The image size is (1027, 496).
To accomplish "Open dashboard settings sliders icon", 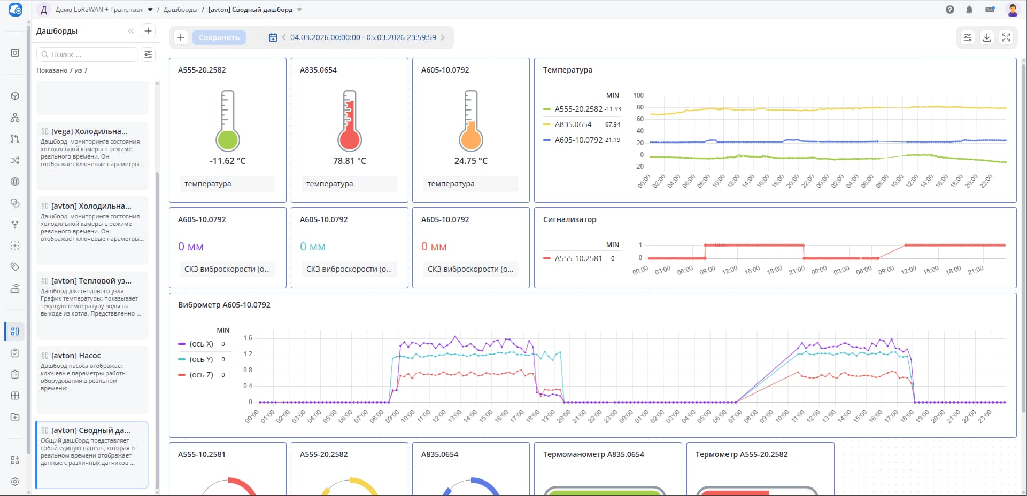I will click(x=968, y=37).
